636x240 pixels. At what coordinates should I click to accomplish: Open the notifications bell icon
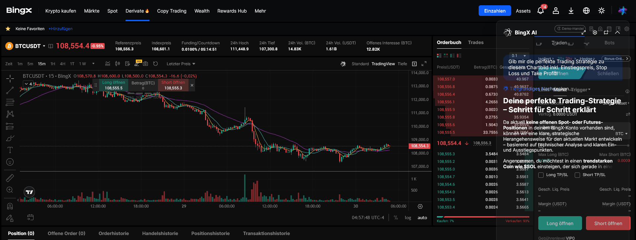tap(541, 11)
